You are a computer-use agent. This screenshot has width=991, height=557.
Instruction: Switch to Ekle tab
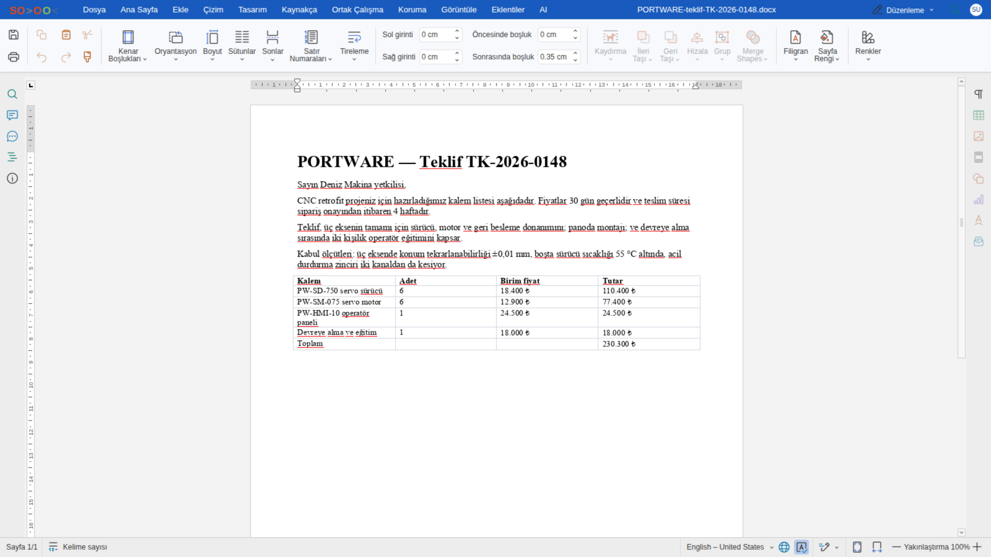(x=181, y=10)
